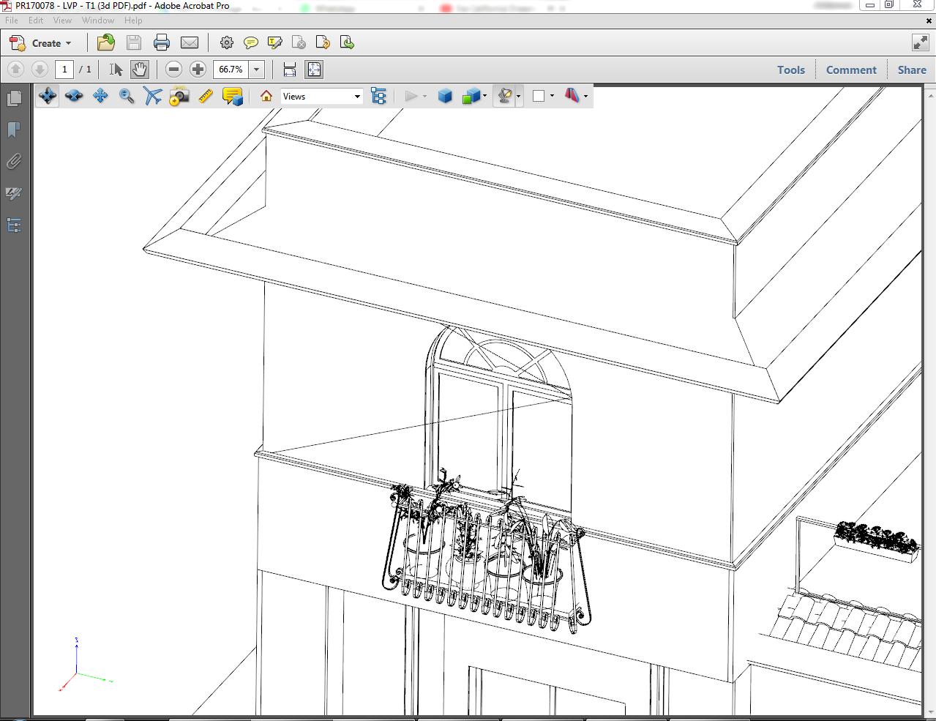This screenshot has height=721, width=936.
Task: Select the Rotate tool in the 3D toolbar
Action: pos(47,95)
